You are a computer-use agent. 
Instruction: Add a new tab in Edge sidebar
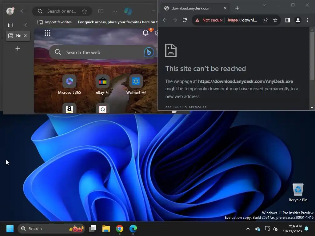tap(18, 48)
